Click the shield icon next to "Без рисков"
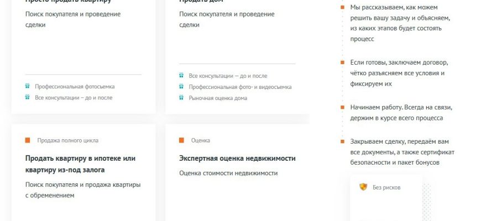Image resolution: width=481 pixels, height=221 pixels. point(363,187)
